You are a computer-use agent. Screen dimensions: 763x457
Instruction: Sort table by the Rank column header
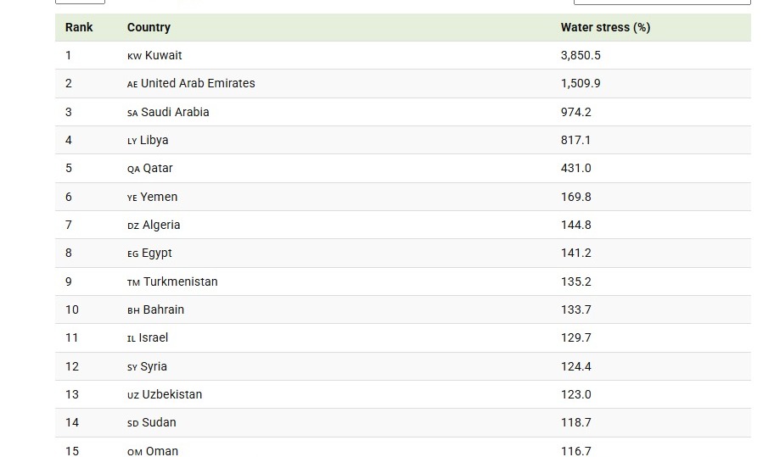79,27
